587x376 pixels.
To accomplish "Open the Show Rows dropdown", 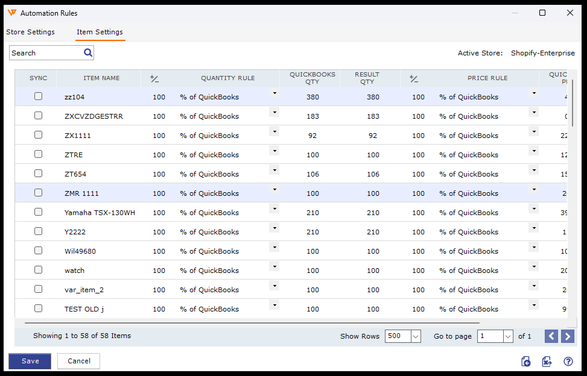I will pos(416,336).
